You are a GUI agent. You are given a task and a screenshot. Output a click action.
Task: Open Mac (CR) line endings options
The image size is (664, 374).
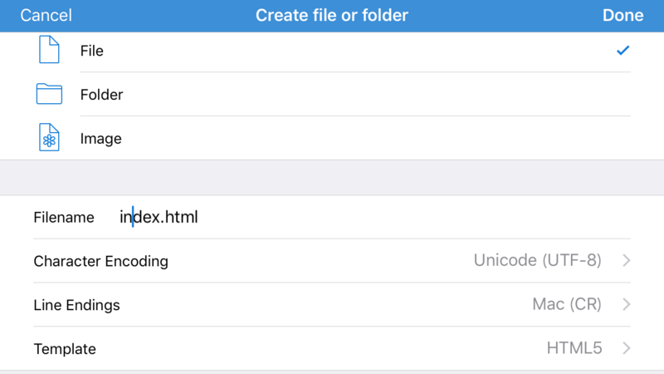566,305
